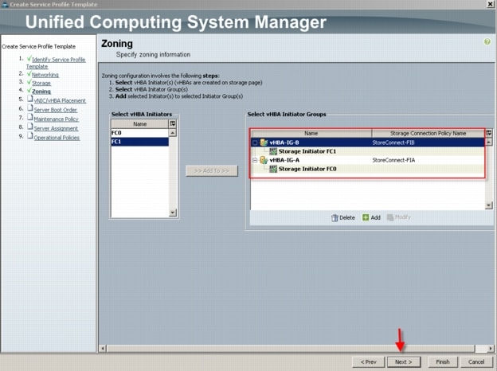497x371 pixels.
Task: Click Maintenance Policy step page icon
Action: [29, 117]
